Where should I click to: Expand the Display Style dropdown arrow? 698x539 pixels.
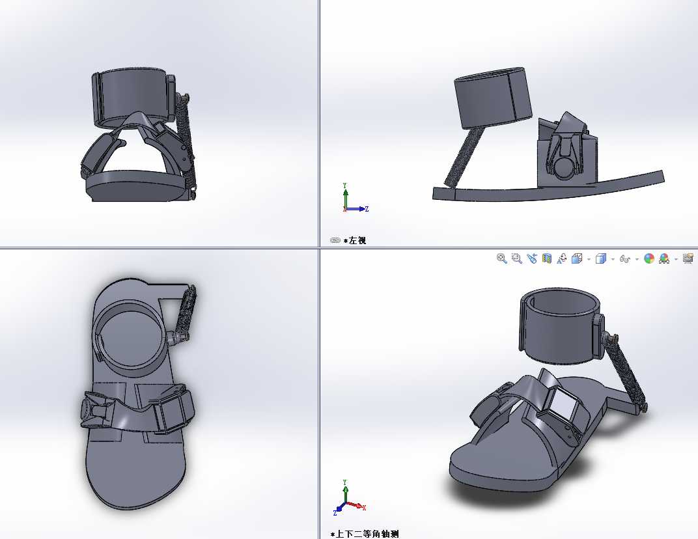point(613,259)
